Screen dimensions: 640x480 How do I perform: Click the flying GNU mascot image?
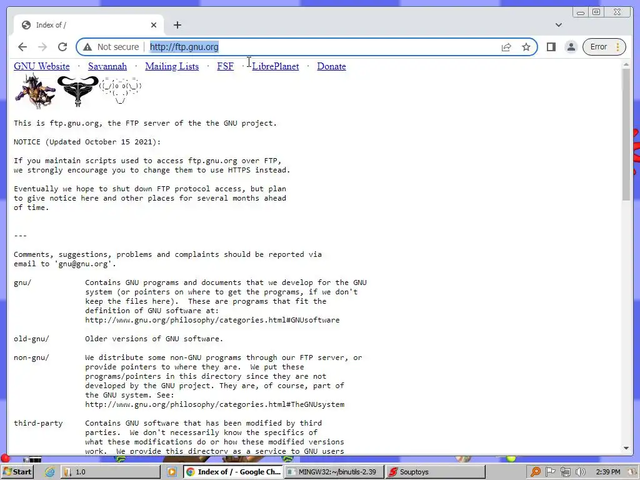[35, 91]
